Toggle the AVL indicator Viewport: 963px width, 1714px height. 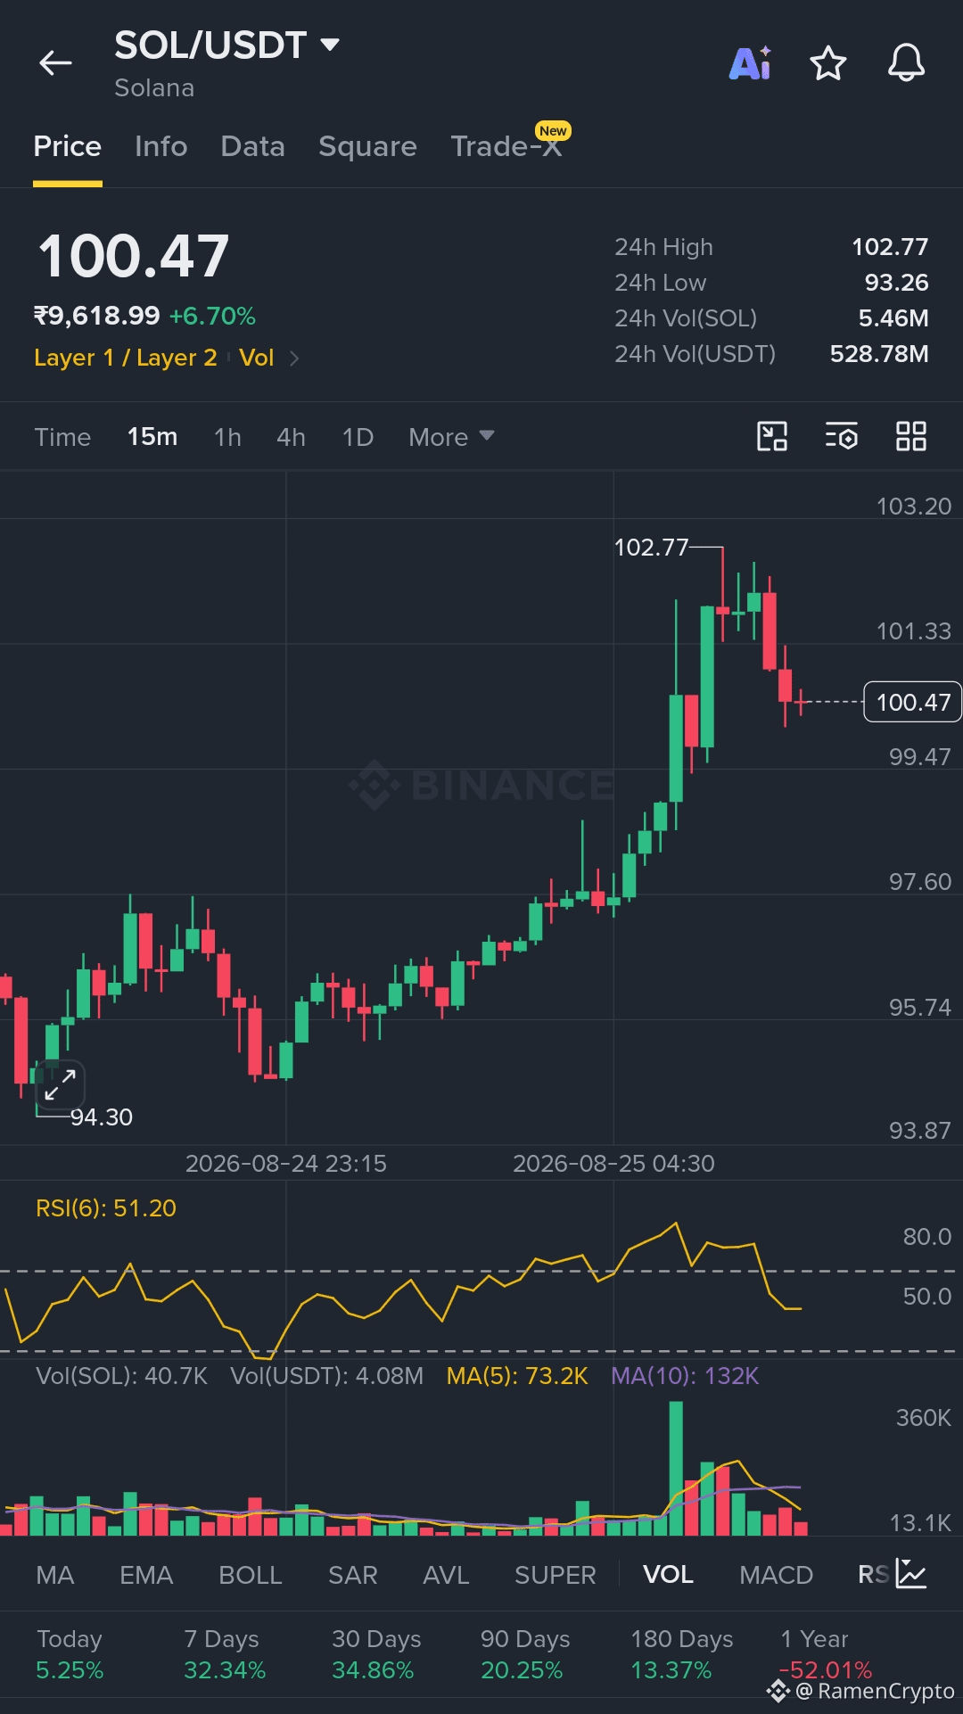pos(446,1575)
